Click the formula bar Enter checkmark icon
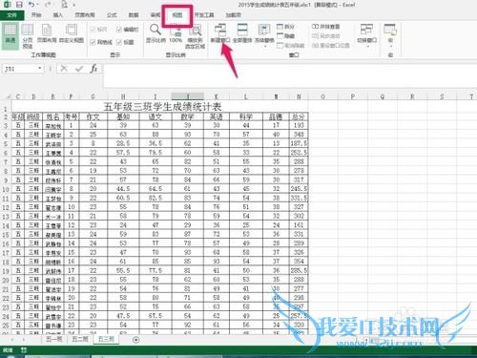Image resolution: width=477 pixels, height=358 pixels. pos(79,69)
